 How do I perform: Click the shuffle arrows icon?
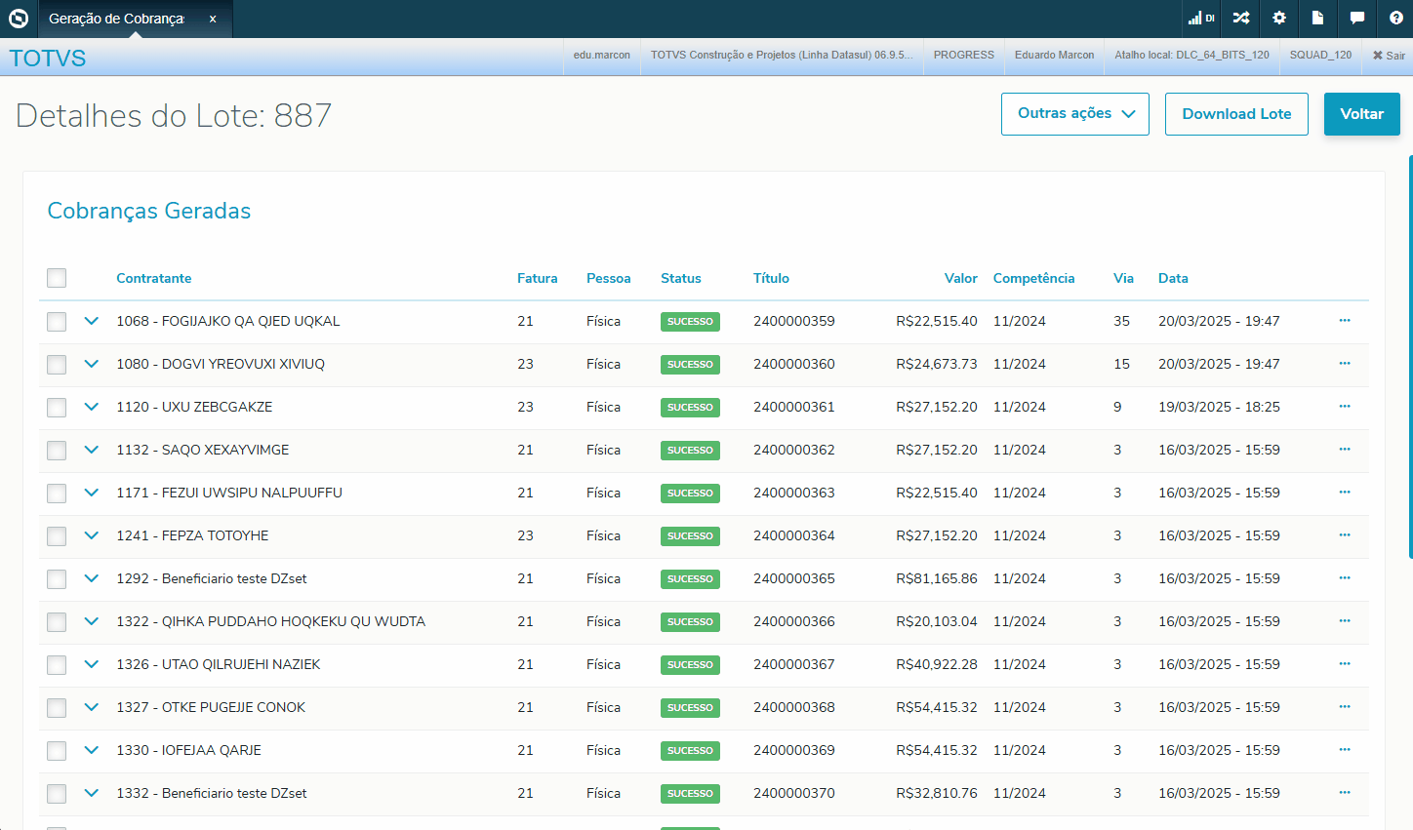point(1240,18)
